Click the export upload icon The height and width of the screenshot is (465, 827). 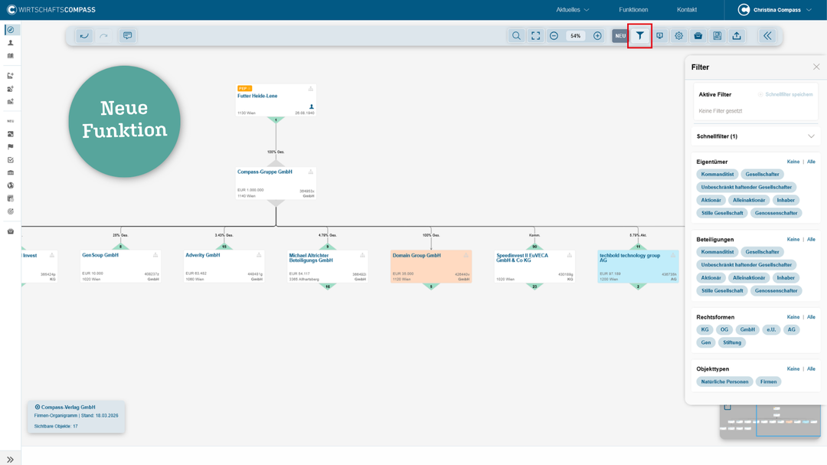click(737, 36)
